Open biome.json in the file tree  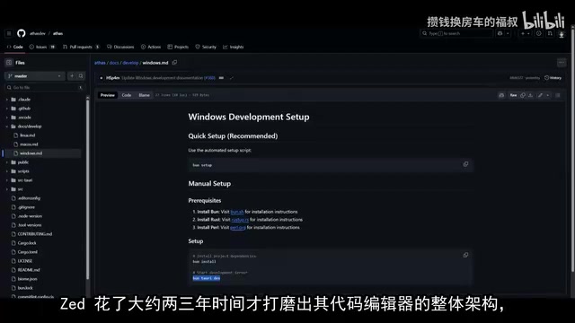[x=27, y=279]
